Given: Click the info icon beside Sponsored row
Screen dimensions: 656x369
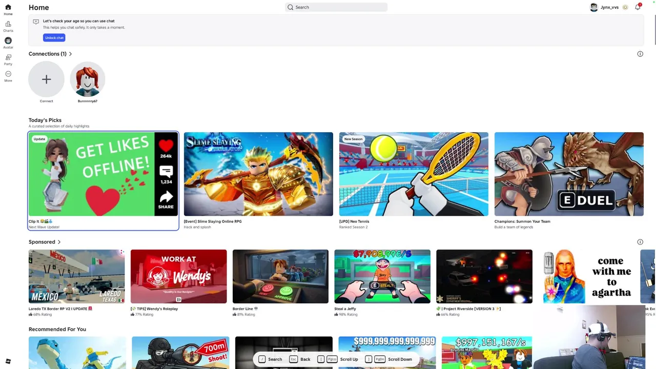Looking at the screenshot, I should [640, 242].
